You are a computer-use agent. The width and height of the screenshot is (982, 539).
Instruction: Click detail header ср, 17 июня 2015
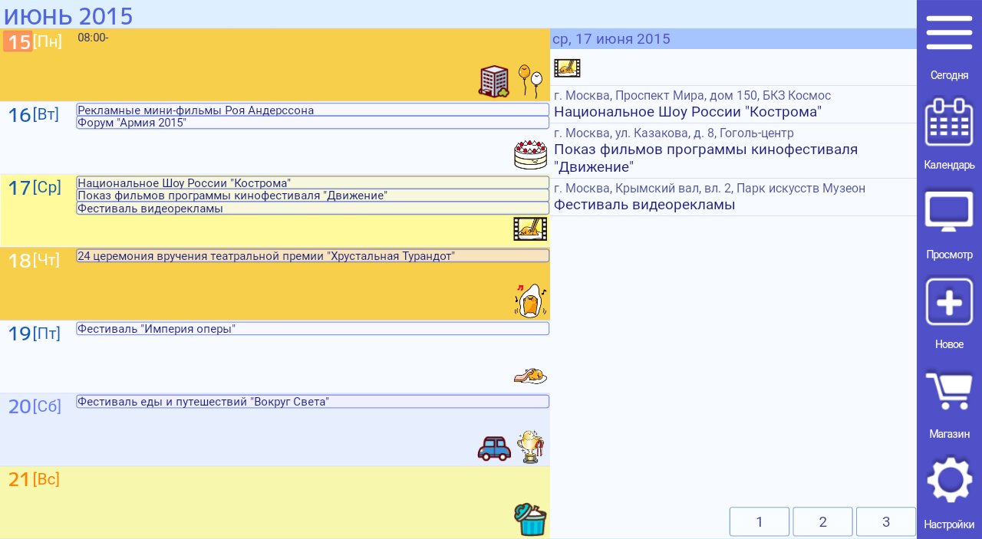point(733,39)
